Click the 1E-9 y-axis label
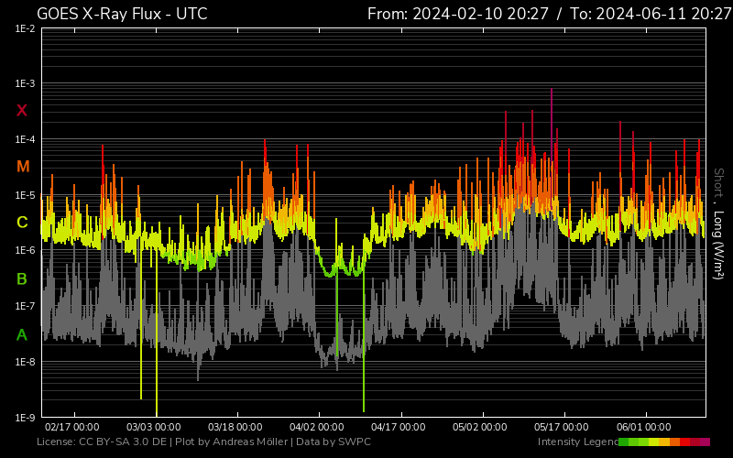Screen dimensions: 733x458 click(25, 418)
